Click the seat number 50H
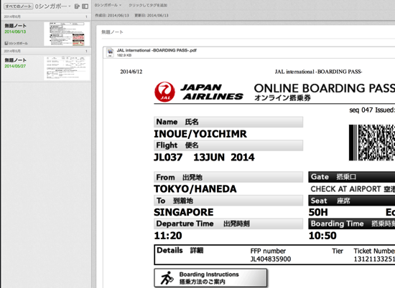The height and width of the screenshot is (288, 395). tap(318, 212)
